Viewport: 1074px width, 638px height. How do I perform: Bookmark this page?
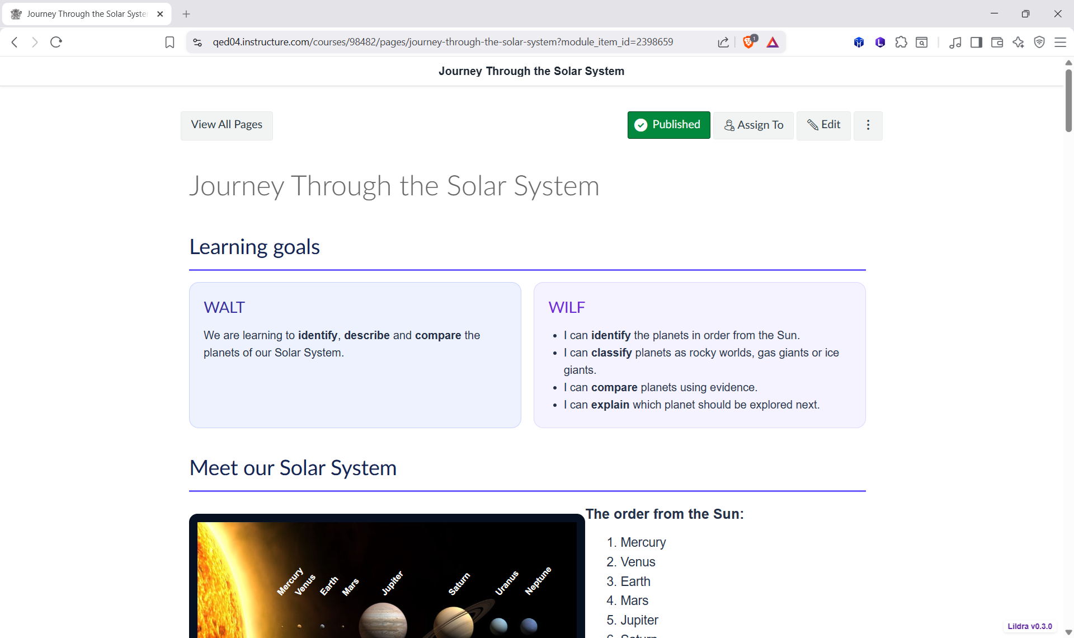click(x=169, y=42)
